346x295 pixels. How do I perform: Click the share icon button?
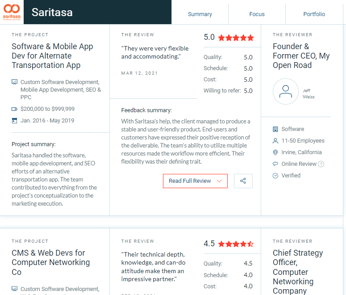click(x=243, y=181)
